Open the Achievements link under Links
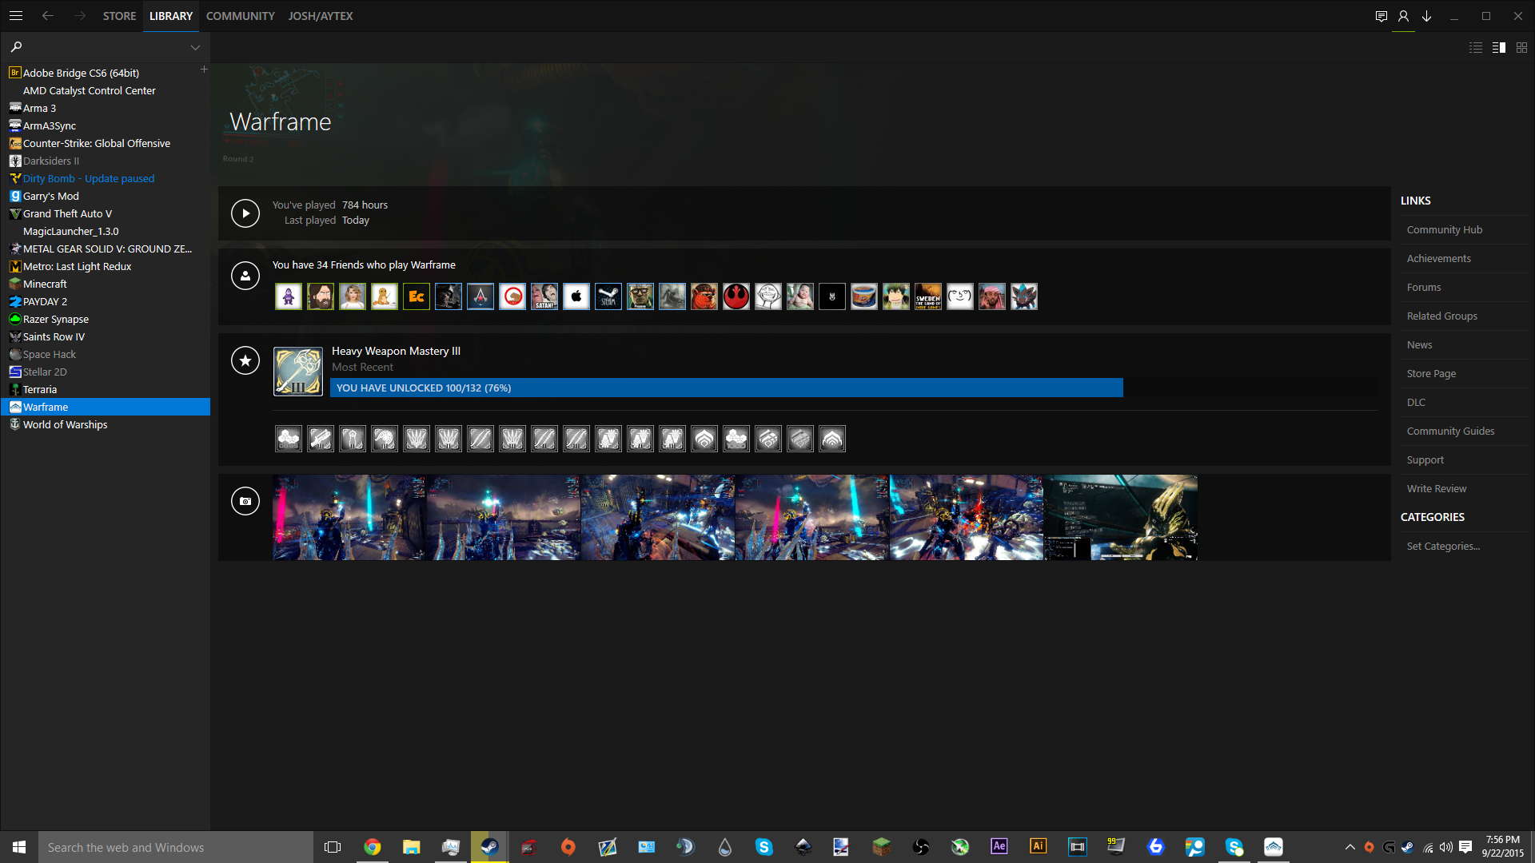Viewport: 1535px width, 863px height. point(1439,258)
